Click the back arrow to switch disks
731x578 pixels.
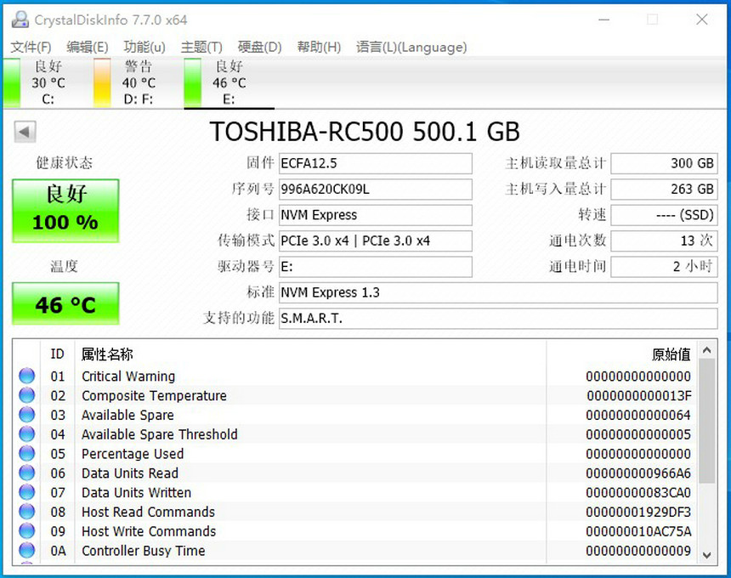(x=24, y=132)
